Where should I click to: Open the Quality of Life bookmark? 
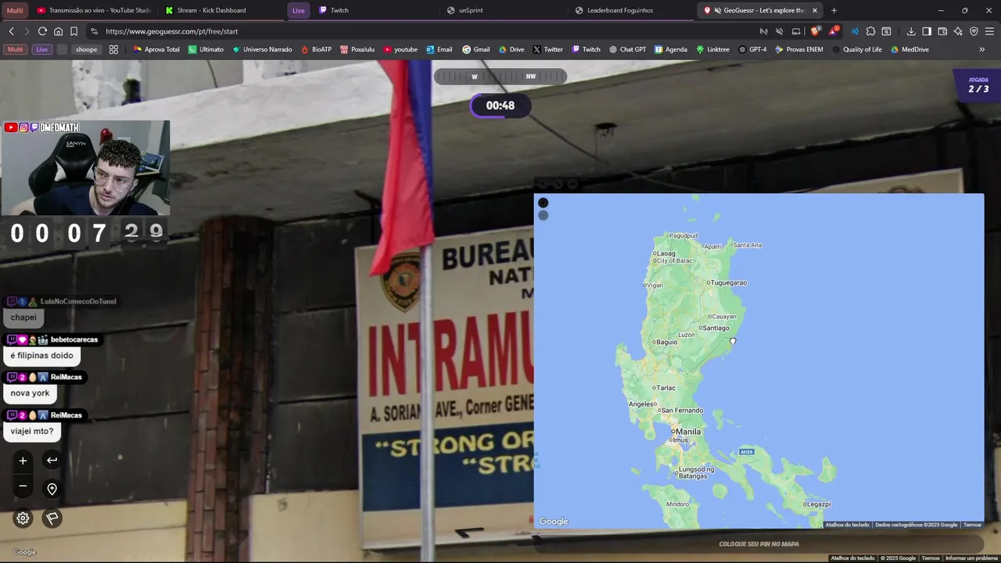[856, 49]
